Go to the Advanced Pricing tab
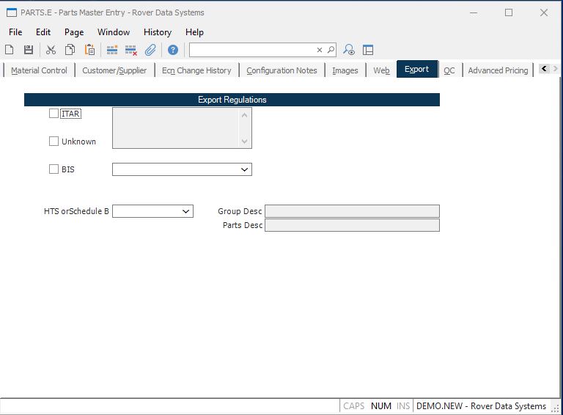 (x=498, y=70)
